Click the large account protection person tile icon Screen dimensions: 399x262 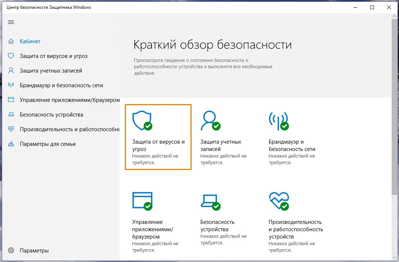point(210,121)
